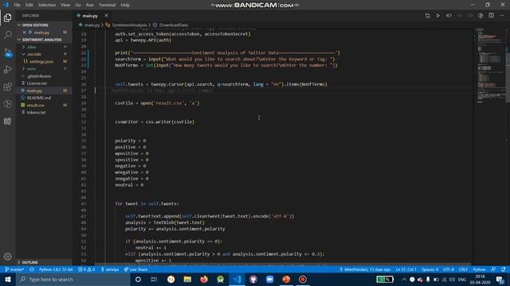Viewport: 510px width, 286px height.
Task: Open File Explorer from the taskbar
Action: click(x=187, y=280)
